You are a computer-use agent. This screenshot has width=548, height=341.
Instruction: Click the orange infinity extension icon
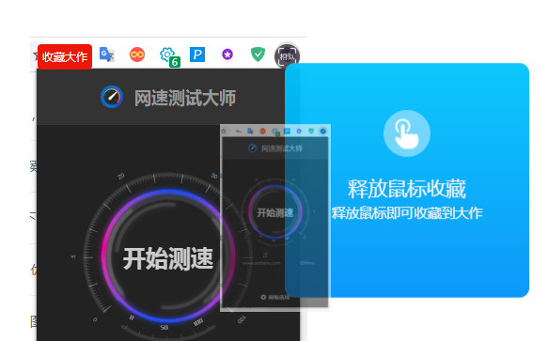pyautogui.click(x=137, y=54)
